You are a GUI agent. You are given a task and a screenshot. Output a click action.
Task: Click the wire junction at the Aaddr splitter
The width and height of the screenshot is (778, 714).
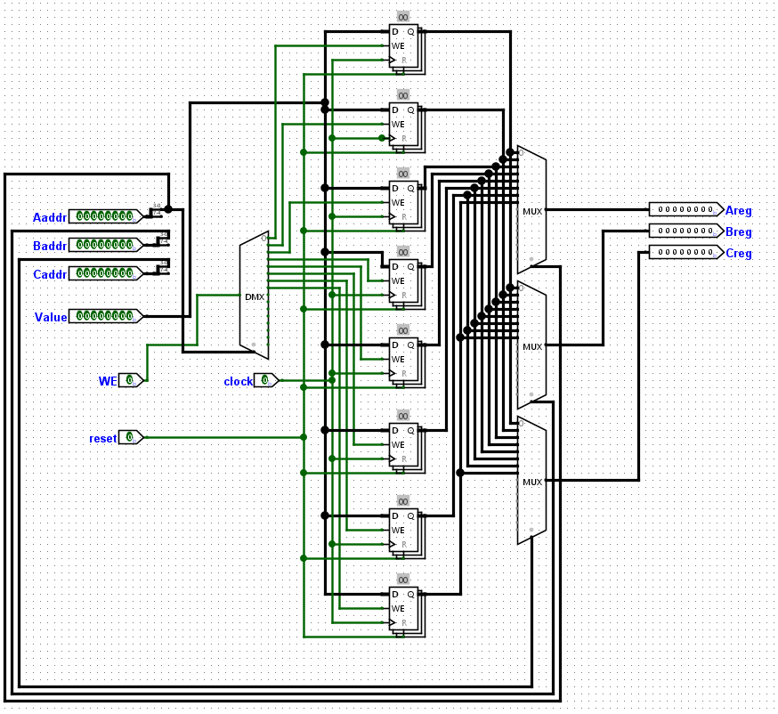point(169,209)
